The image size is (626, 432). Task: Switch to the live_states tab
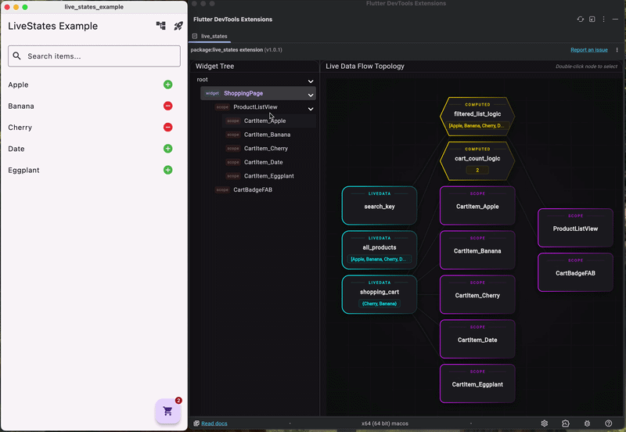(x=210, y=36)
